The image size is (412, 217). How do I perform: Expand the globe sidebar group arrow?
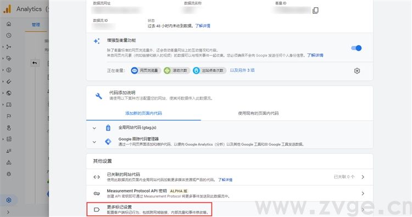pyautogui.click(x=3, y=93)
